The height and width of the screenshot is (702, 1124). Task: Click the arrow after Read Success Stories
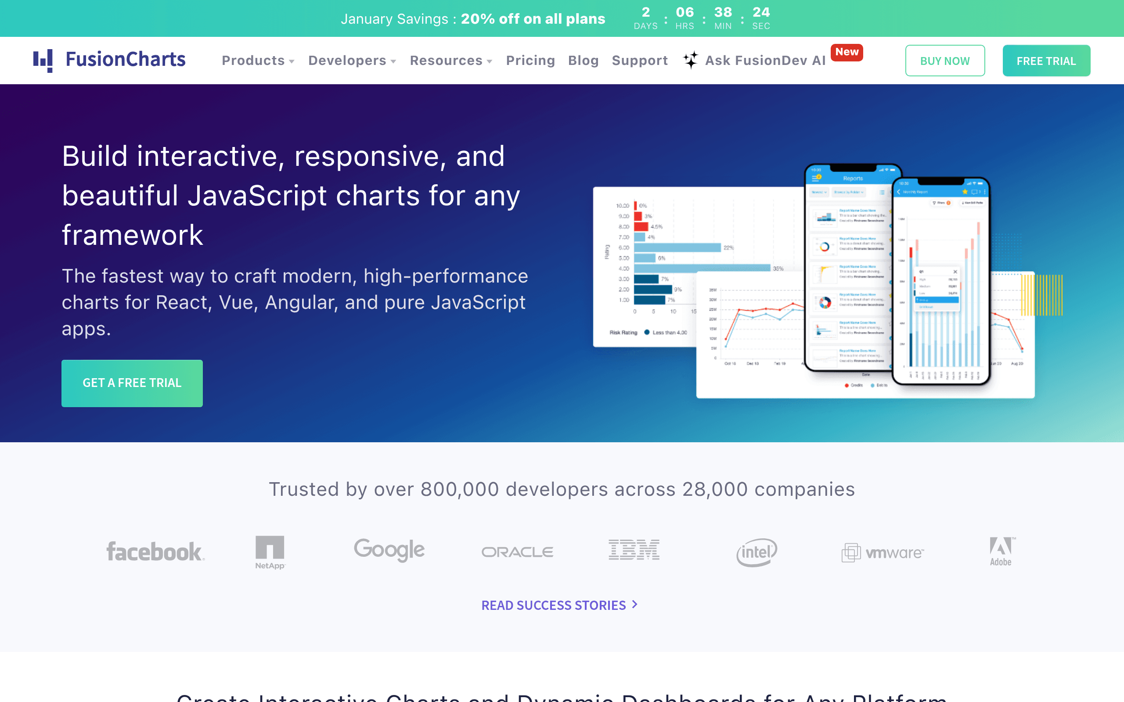635,605
